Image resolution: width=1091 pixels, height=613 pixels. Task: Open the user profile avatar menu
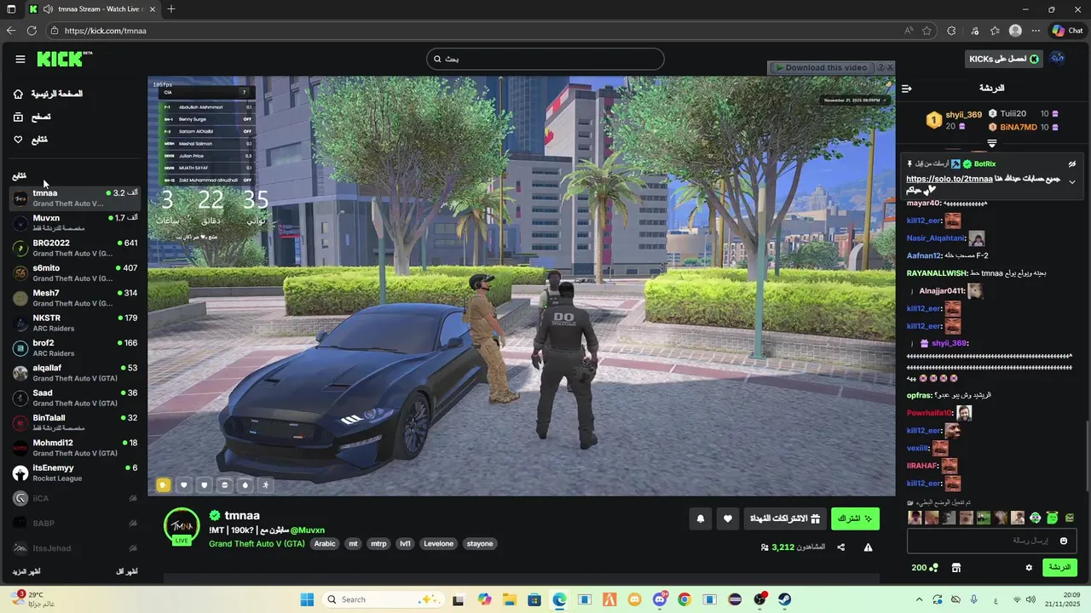[1057, 59]
